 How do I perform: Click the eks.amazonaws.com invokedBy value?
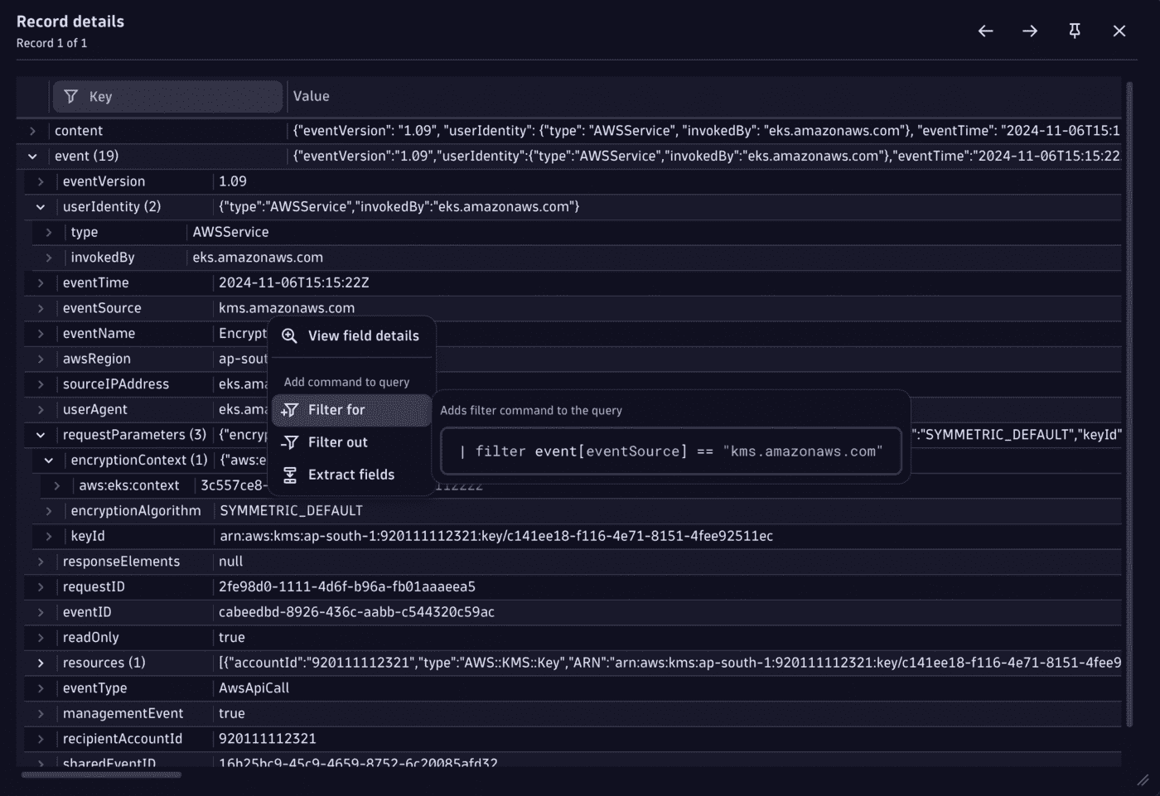tap(258, 258)
